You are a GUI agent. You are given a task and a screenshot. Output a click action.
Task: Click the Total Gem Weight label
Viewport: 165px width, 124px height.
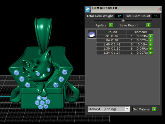[100, 16]
